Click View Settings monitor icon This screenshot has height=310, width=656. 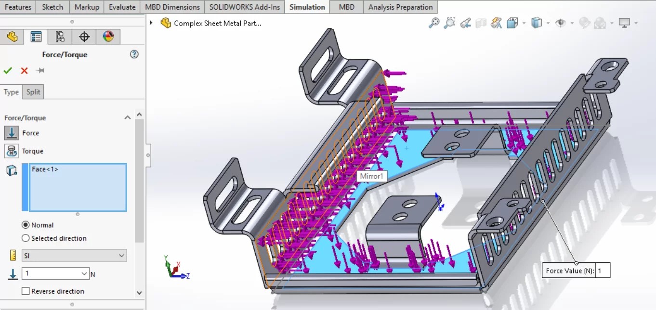click(x=624, y=23)
